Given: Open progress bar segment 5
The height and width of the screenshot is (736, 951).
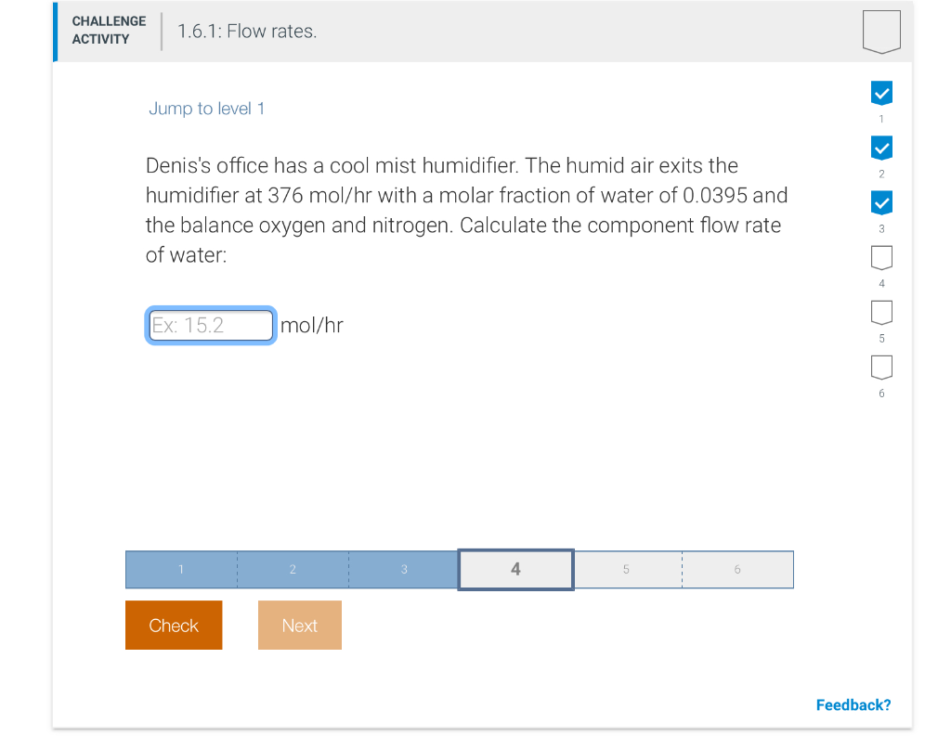Looking at the screenshot, I should [x=627, y=569].
